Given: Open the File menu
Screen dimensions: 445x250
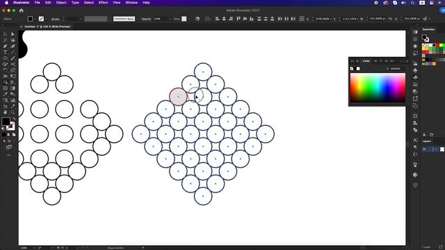Looking at the screenshot, I should (x=37, y=3).
